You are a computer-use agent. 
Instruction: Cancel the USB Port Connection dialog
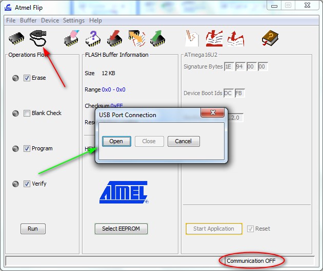(x=184, y=141)
